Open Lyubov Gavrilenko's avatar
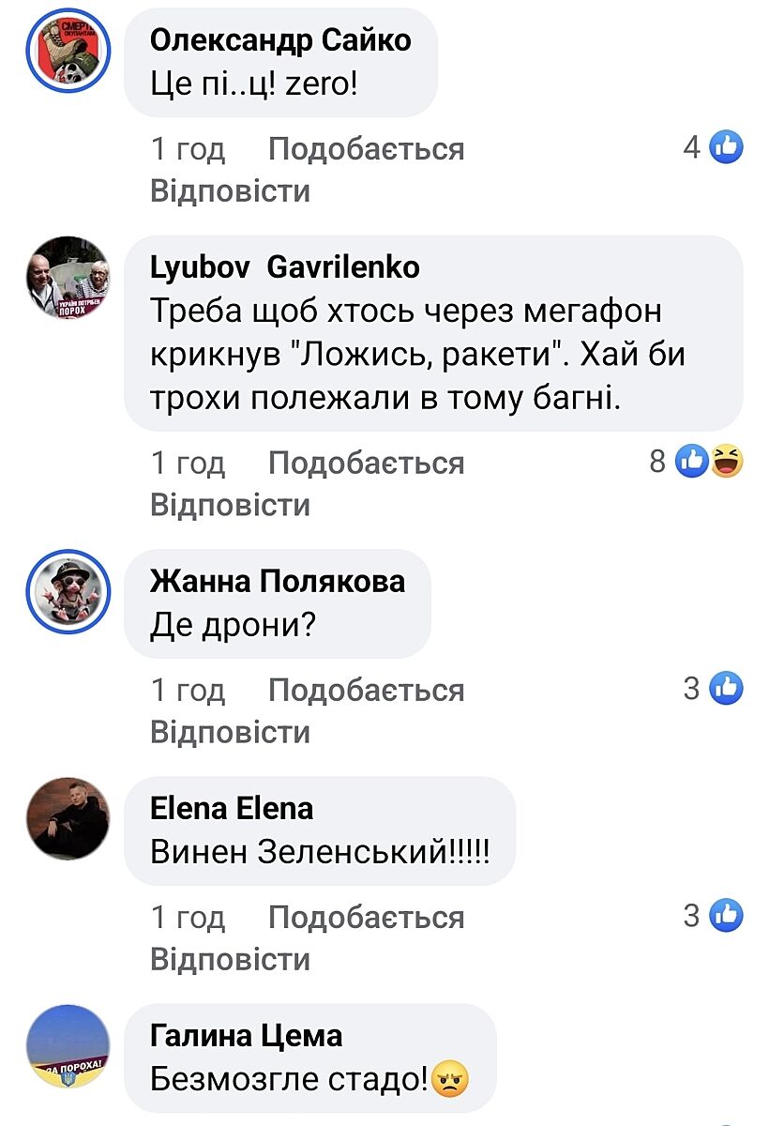This screenshot has width=769, height=1126. pos(67,281)
